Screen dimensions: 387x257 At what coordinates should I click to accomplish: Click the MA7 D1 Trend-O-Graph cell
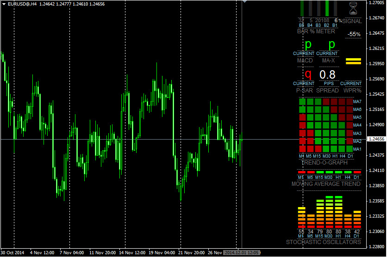350,102
